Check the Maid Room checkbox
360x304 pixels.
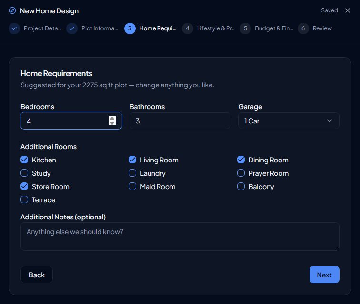(132, 186)
